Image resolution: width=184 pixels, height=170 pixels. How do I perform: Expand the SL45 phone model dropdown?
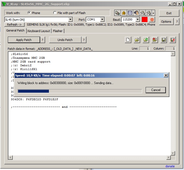click(x=71, y=20)
